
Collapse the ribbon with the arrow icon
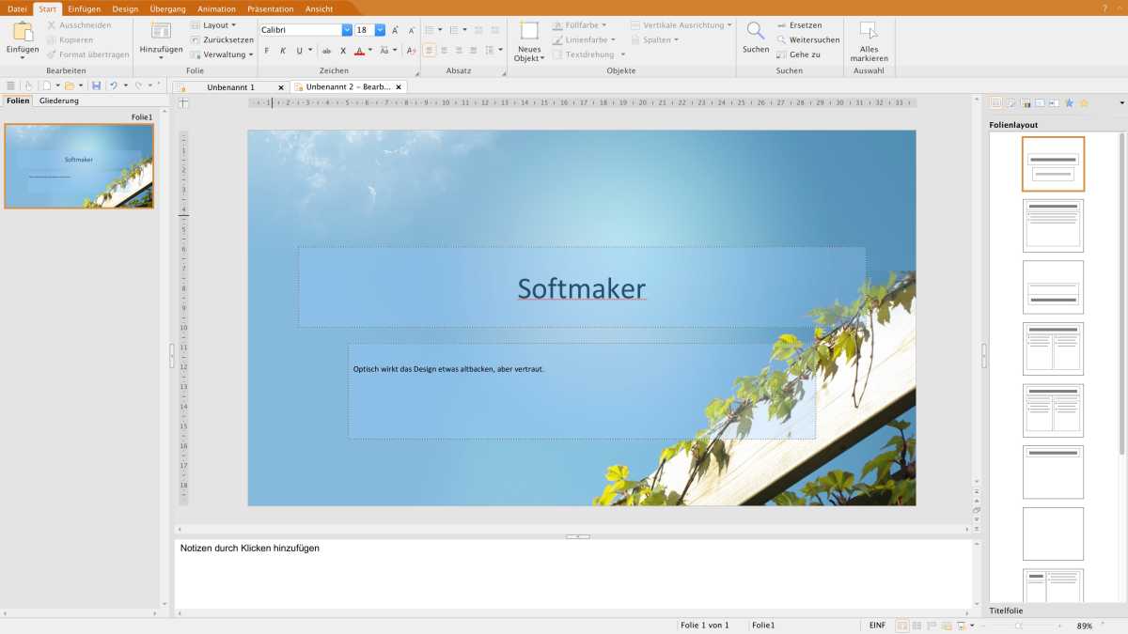coord(1120,8)
